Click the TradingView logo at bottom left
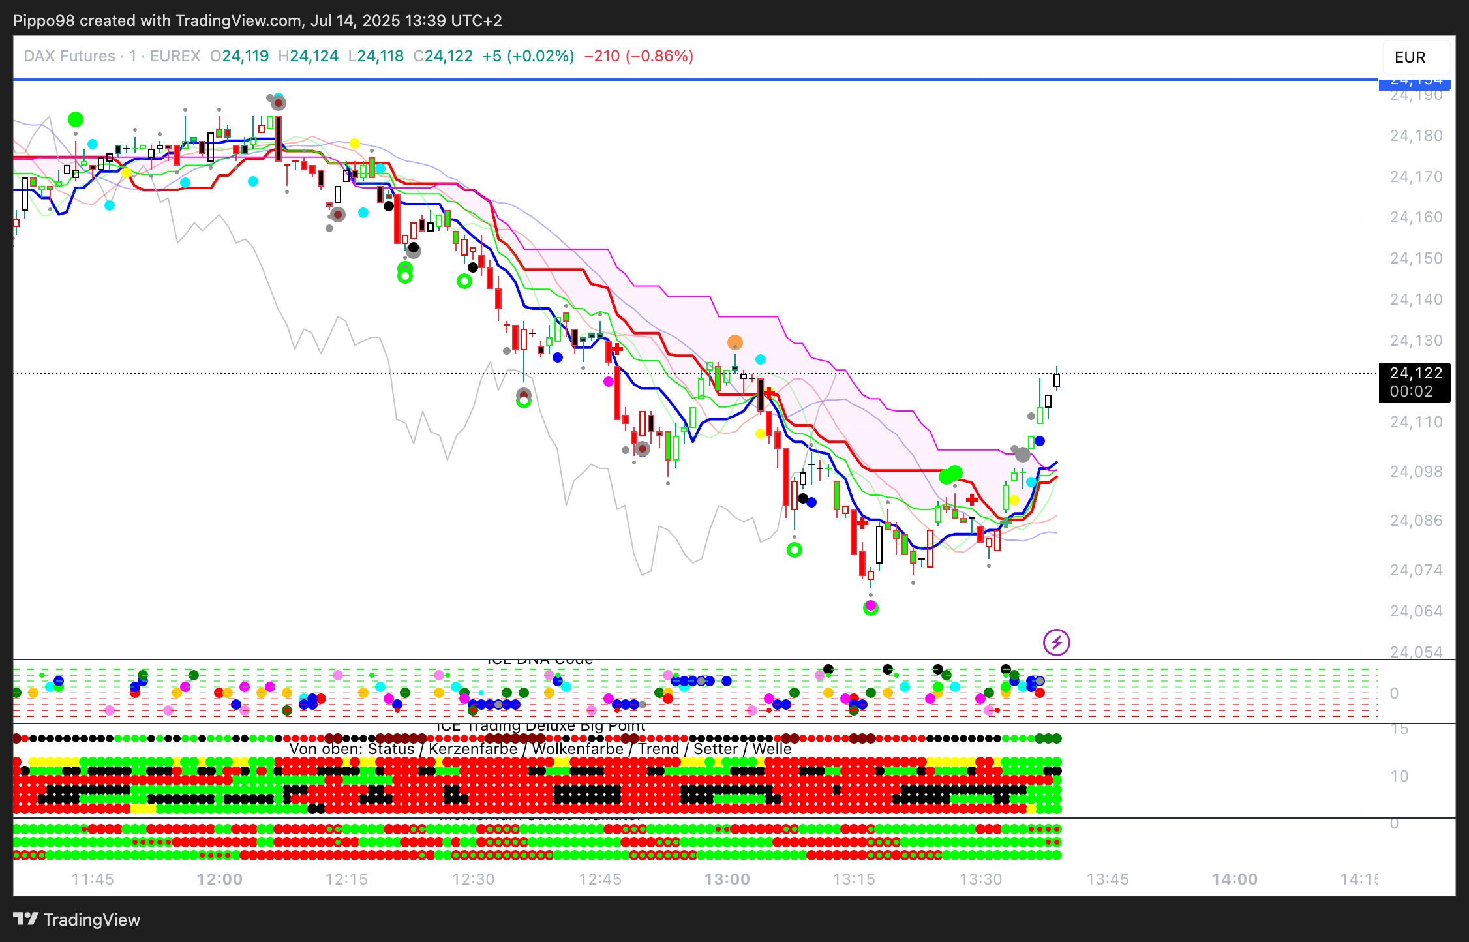 pyautogui.click(x=77, y=919)
